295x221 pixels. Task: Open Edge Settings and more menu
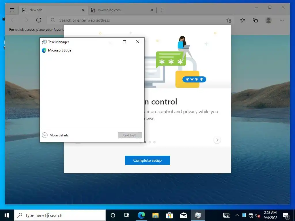[x=282, y=20]
